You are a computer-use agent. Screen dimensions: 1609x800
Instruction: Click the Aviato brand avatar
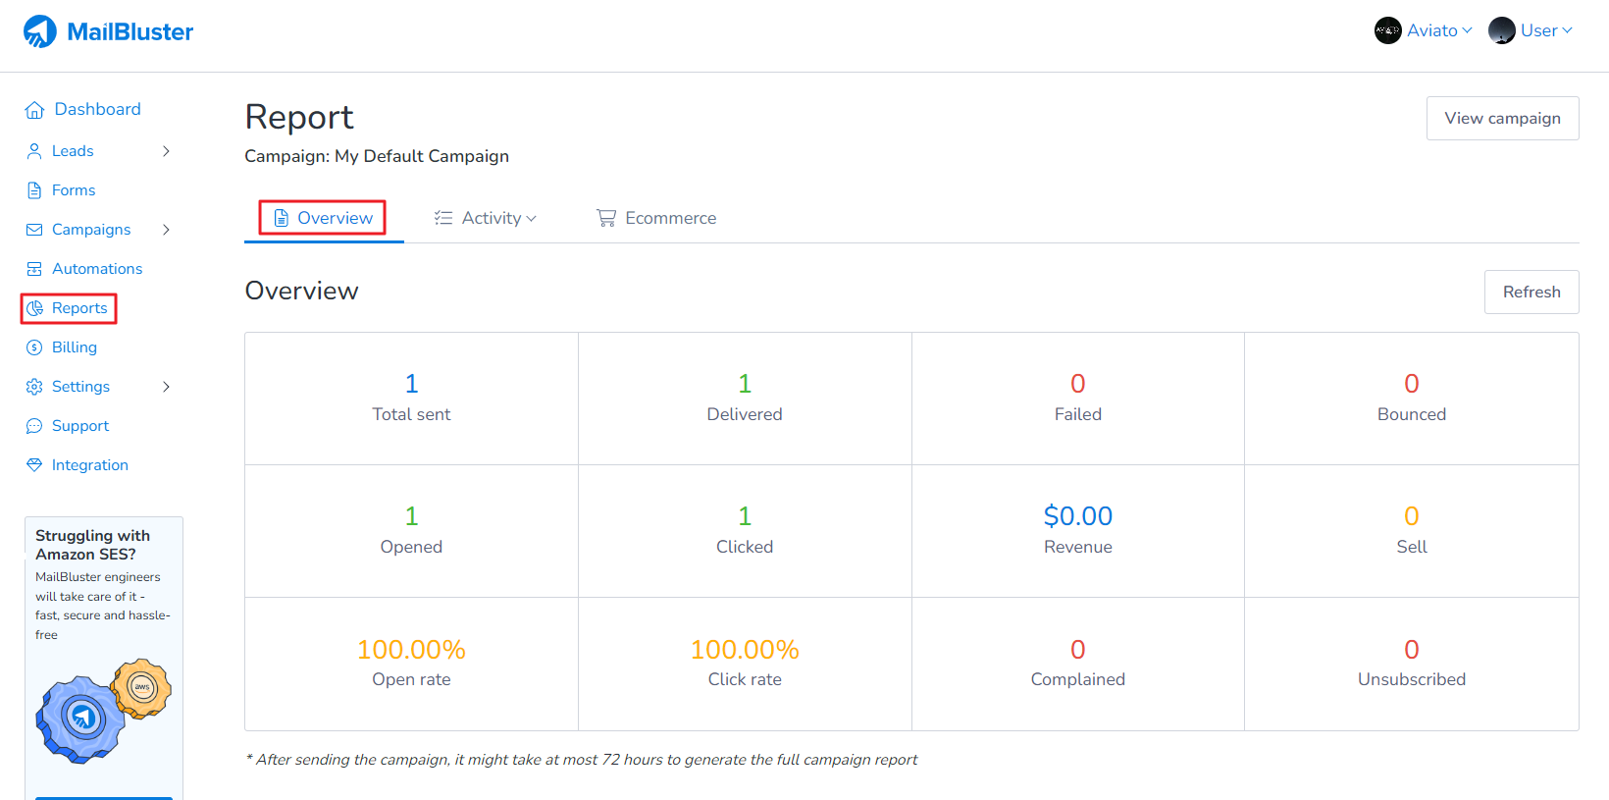pyautogui.click(x=1388, y=30)
